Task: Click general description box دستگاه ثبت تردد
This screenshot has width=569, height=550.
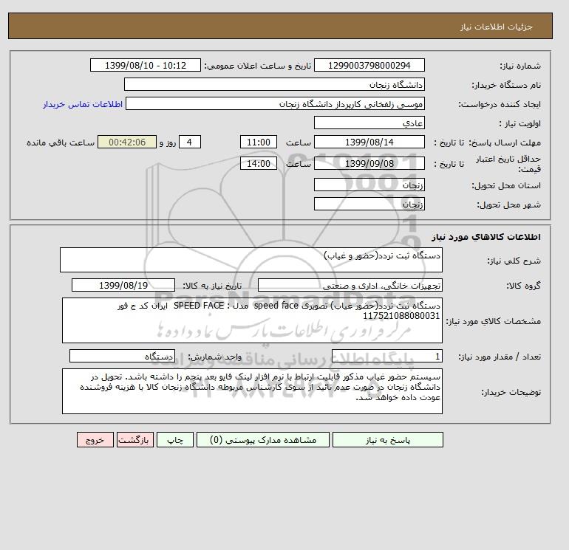Action: point(251,260)
